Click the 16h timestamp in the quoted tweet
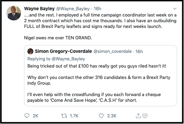The image size is (184, 124). click(x=139, y=51)
